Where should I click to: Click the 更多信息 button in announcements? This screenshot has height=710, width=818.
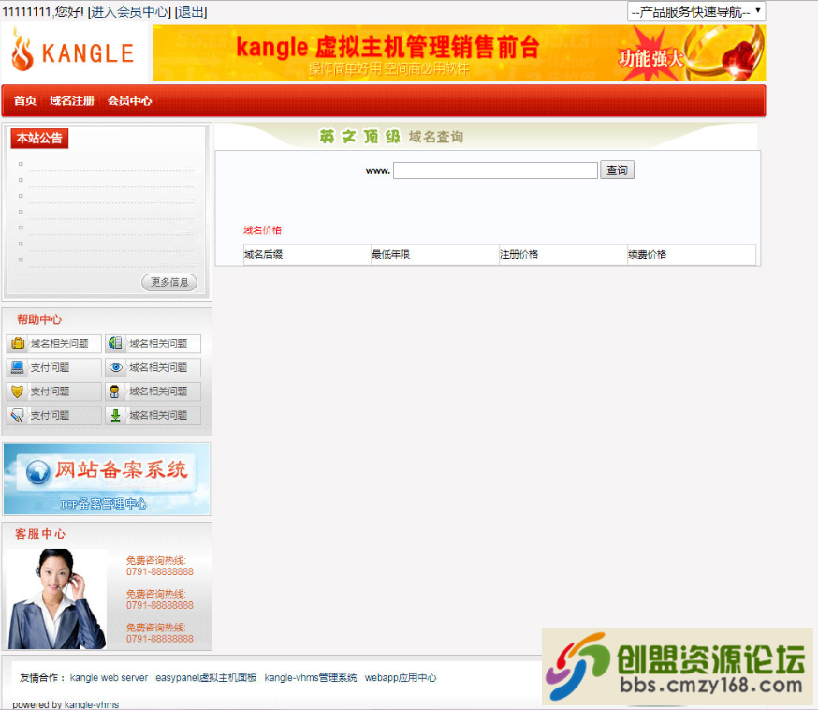[169, 283]
